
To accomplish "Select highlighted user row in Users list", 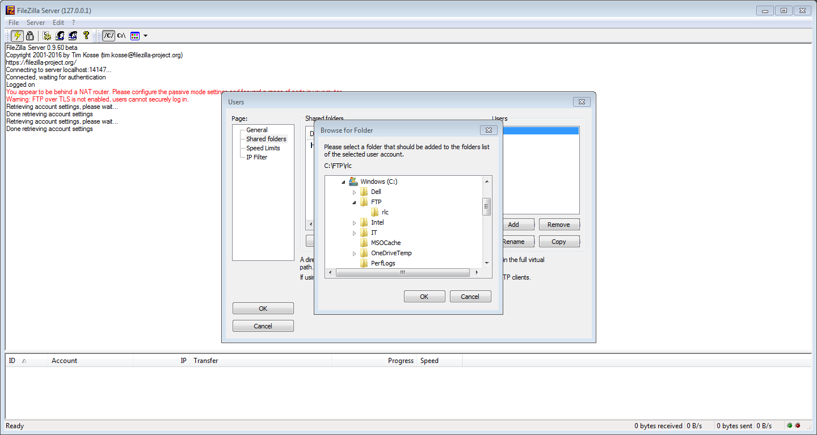I will 541,130.
